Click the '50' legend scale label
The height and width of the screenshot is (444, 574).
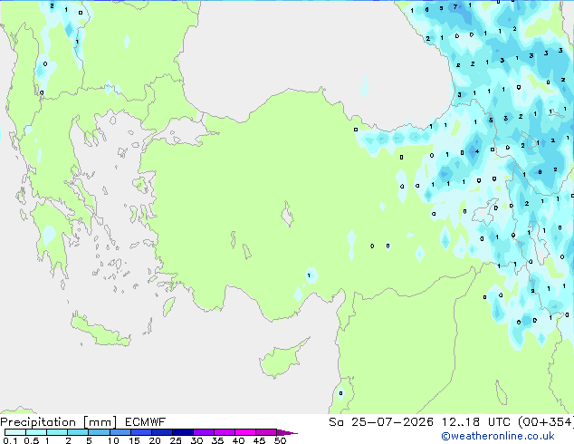[280, 440]
